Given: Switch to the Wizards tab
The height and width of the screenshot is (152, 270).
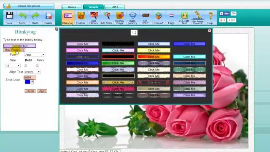Looking at the screenshot, I should (x=93, y=7).
